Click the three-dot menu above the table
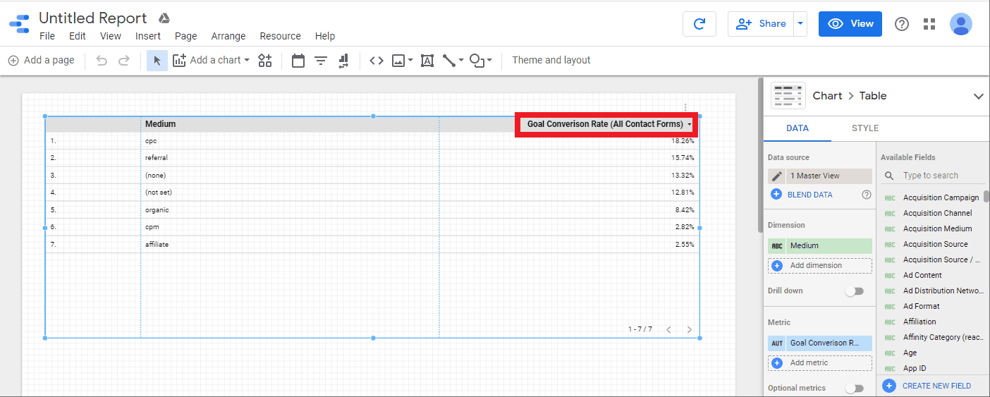The image size is (990, 397). tap(685, 107)
